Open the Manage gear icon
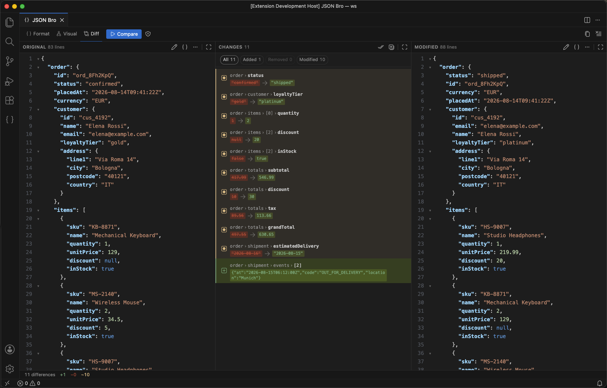Image resolution: width=607 pixels, height=388 pixels. point(10,369)
